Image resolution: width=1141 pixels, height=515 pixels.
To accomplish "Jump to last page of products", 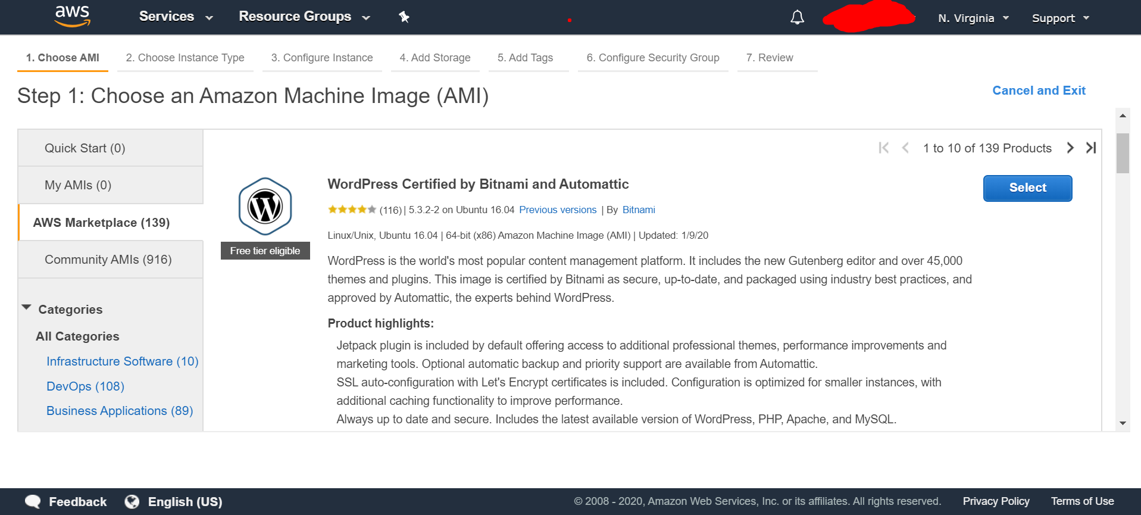I will click(1091, 148).
